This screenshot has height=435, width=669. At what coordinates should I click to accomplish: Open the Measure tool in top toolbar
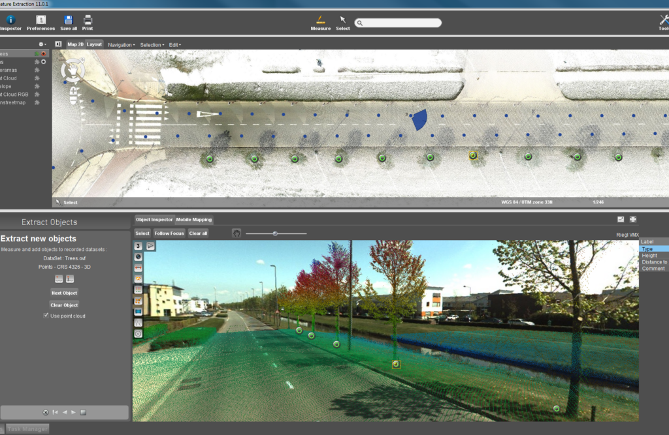click(320, 23)
